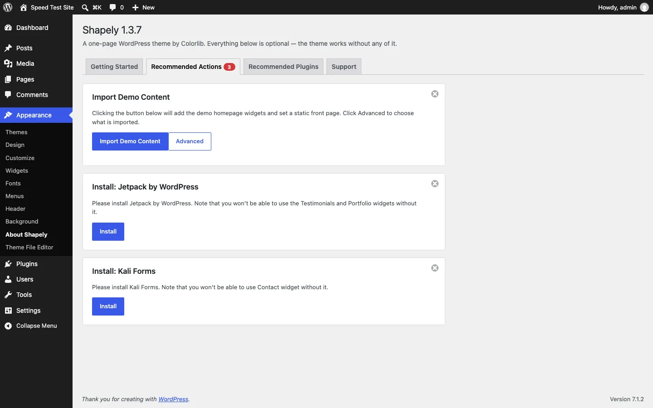Image resolution: width=653 pixels, height=408 pixels.
Task: Open Tools menu item
Action: click(x=36, y=295)
